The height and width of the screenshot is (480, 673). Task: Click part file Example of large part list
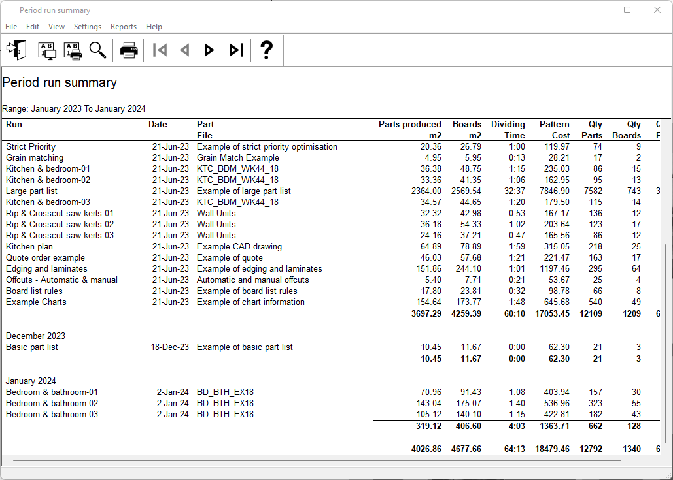243,191
